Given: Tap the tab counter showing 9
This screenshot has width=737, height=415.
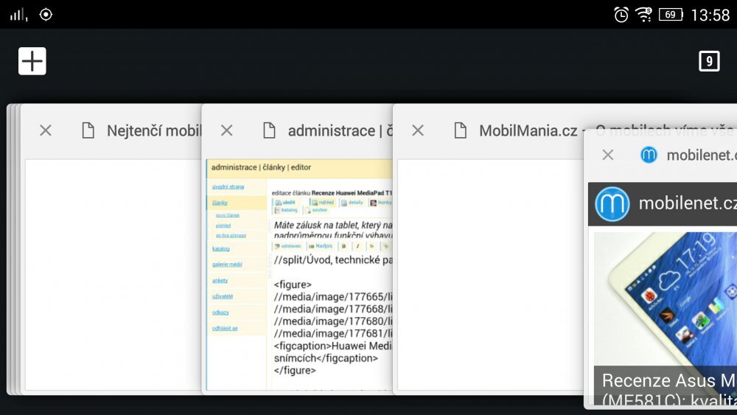Looking at the screenshot, I should 708,61.
